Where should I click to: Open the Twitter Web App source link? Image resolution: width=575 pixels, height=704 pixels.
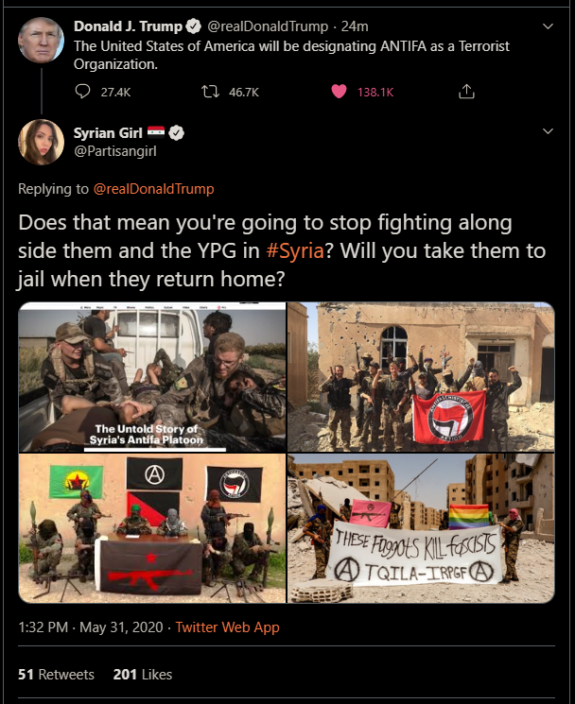click(x=227, y=627)
